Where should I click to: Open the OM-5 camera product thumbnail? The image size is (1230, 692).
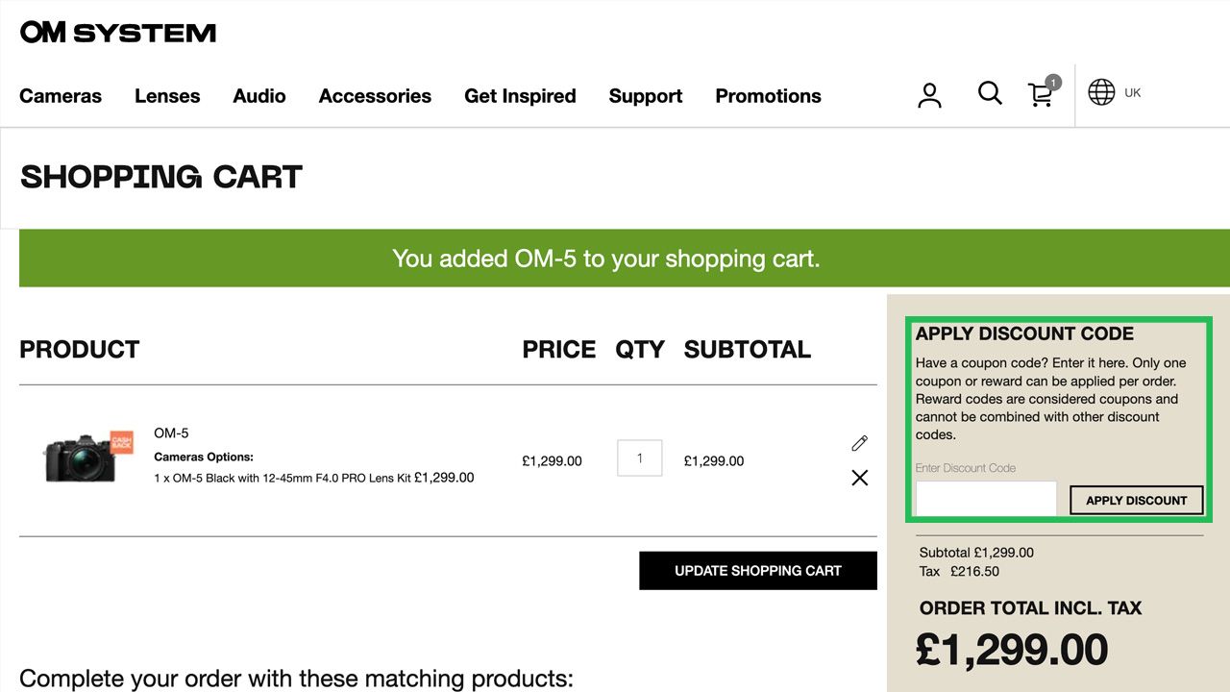(x=86, y=457)
